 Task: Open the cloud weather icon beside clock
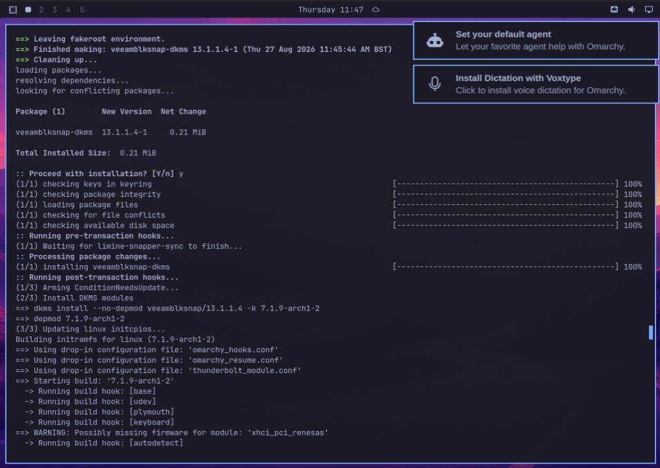click(376, 10)
